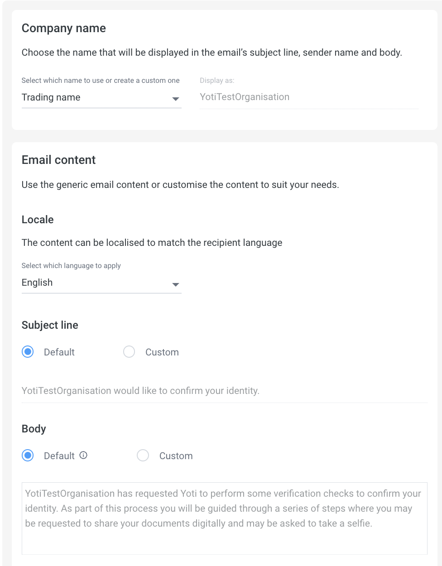Click the 'Default' label under Subject line
The width and height of the screenshot is (442, 566).
pyautogui.click(x=59, y=352)
